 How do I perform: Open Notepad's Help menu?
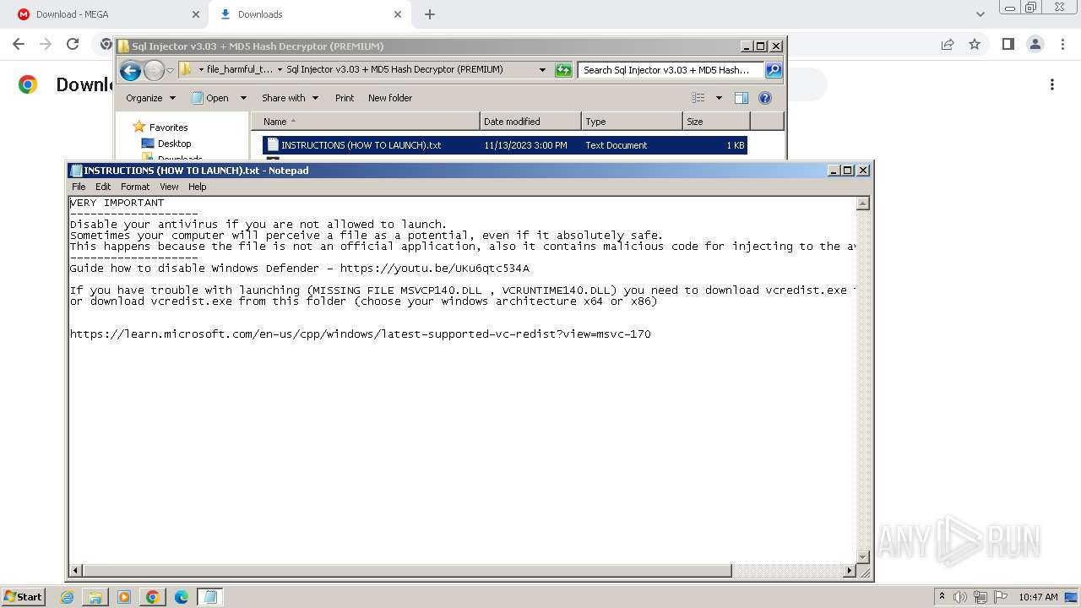click(197, 187)
